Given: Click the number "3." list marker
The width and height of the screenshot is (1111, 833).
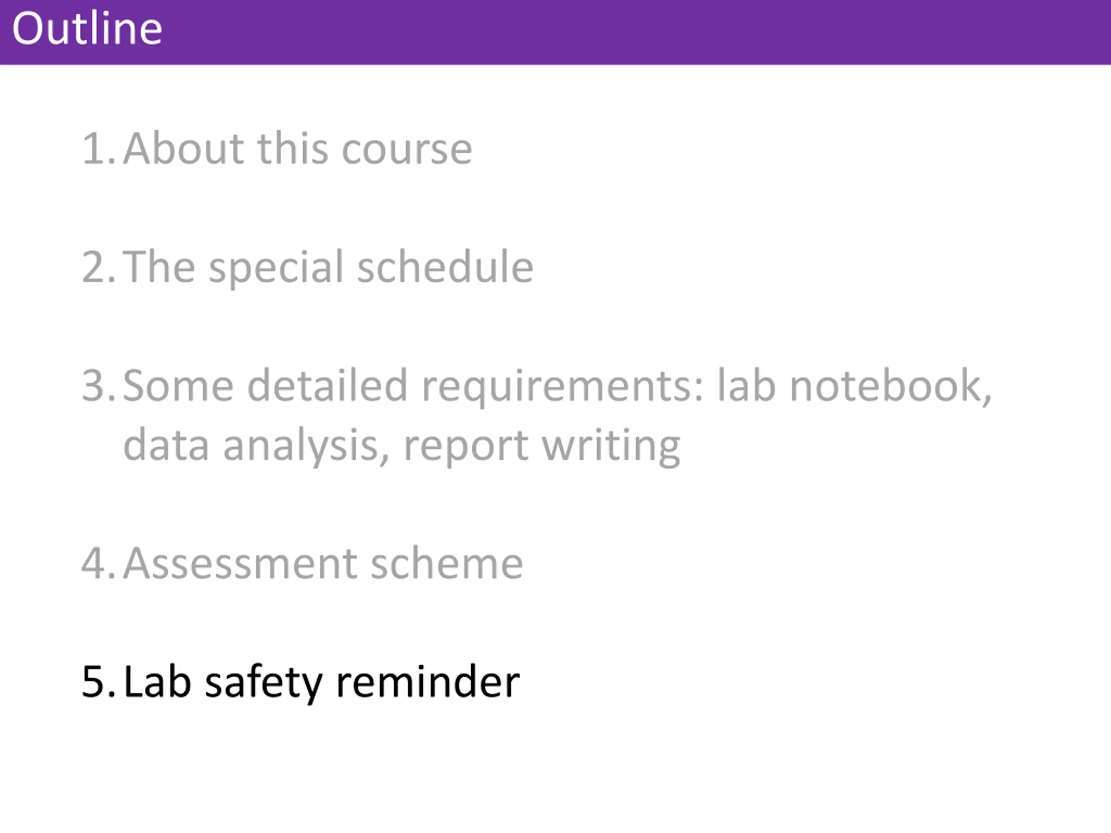Looking at the screenshot, I should pyautogui.click(x=99, y=386).
